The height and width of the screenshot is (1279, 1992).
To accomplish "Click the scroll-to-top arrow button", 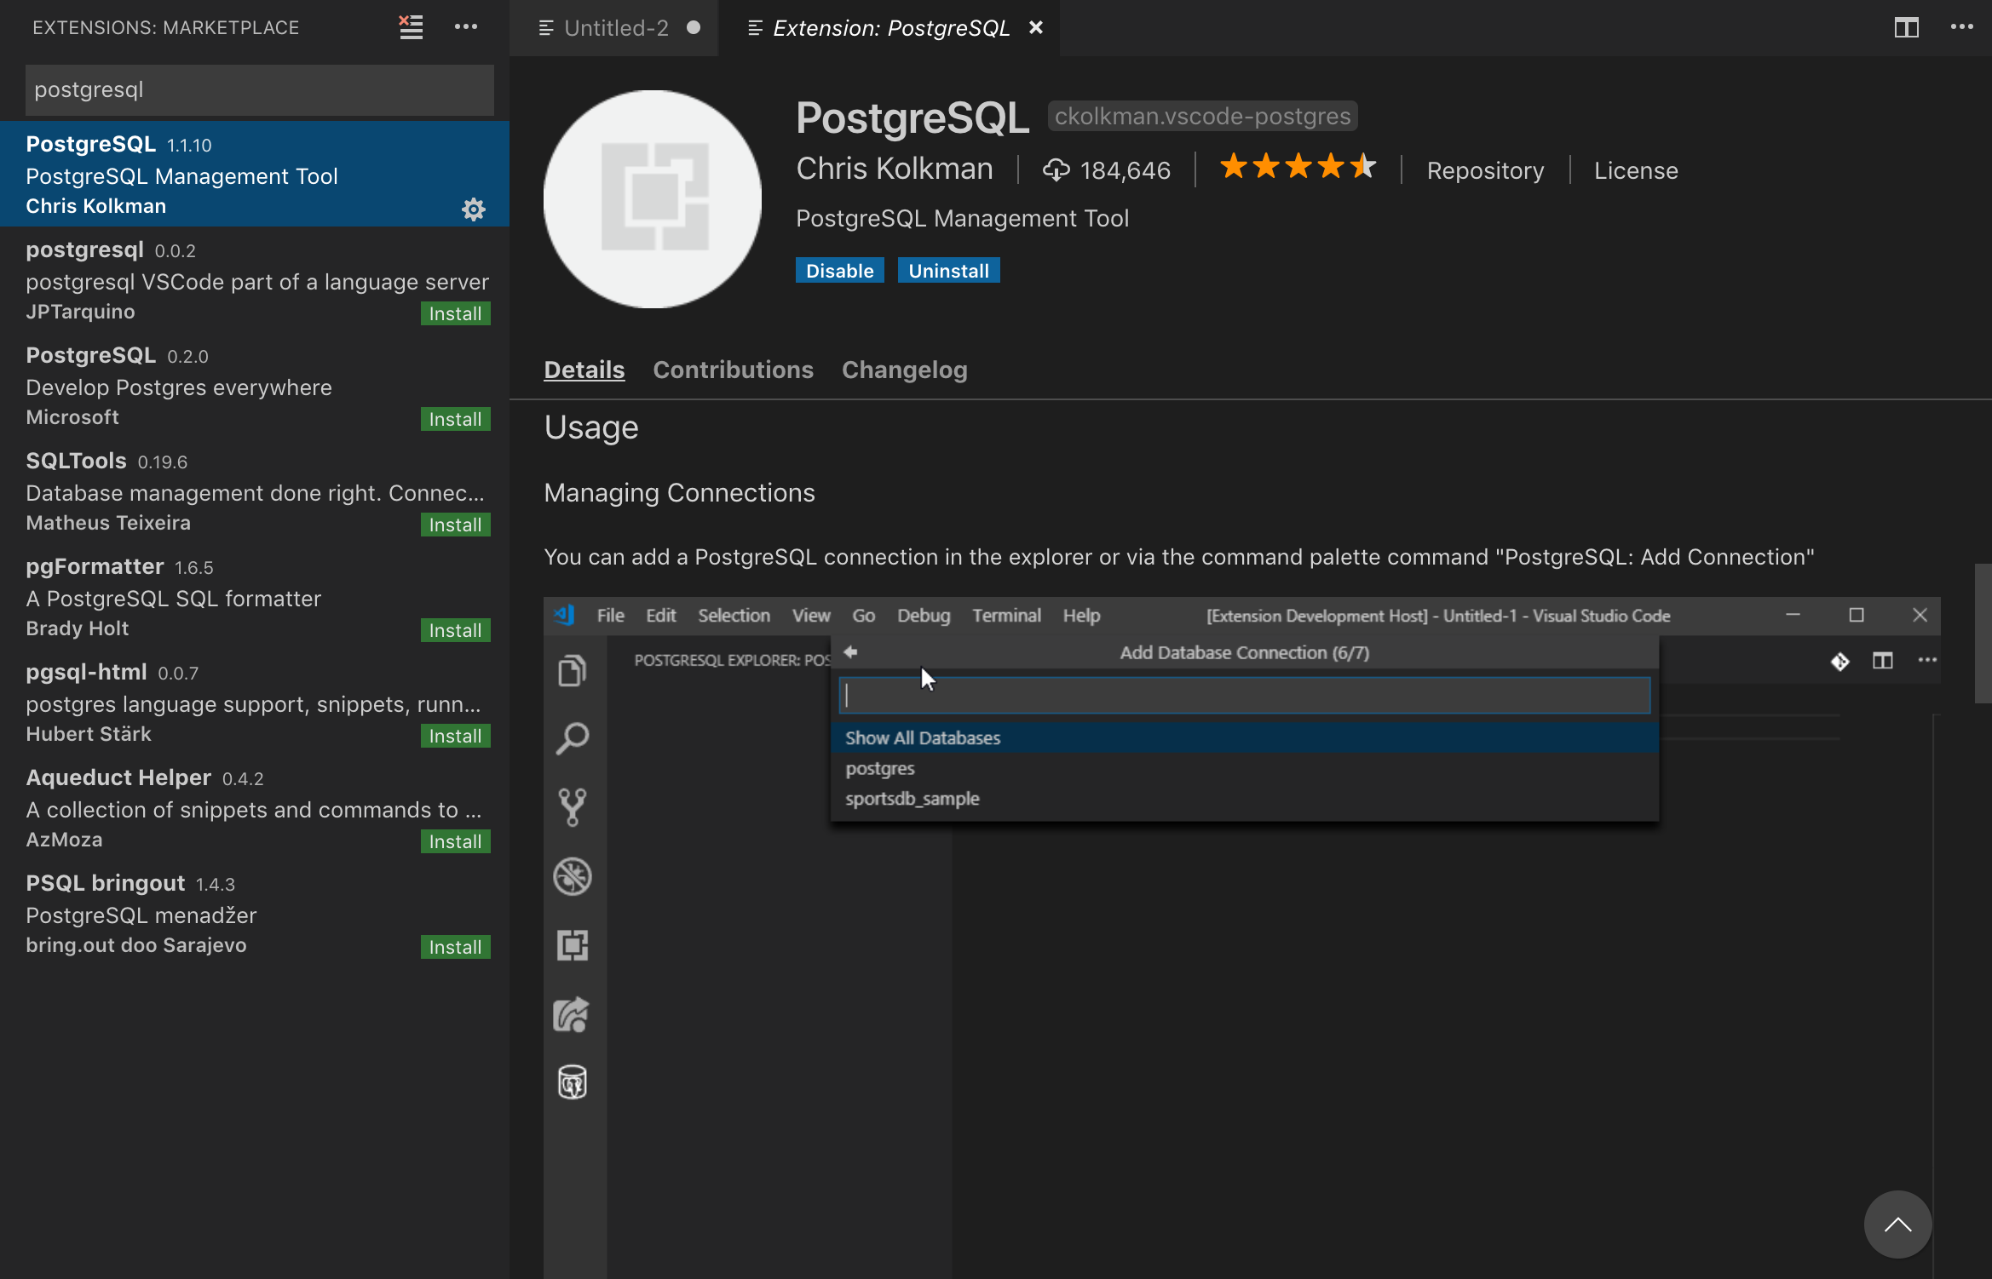I will point(1897,1225).
